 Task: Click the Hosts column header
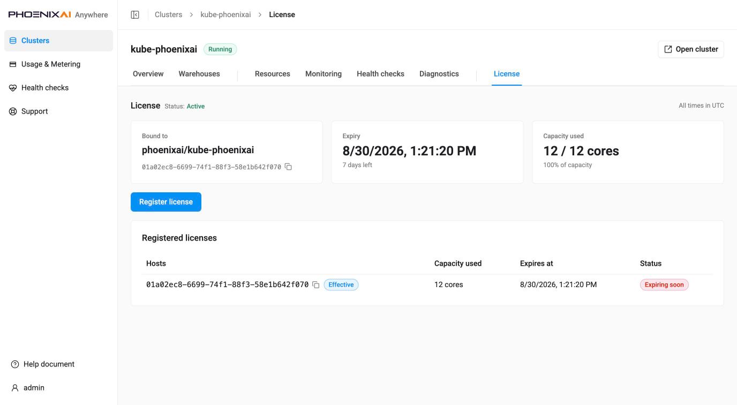click(156, 264)
